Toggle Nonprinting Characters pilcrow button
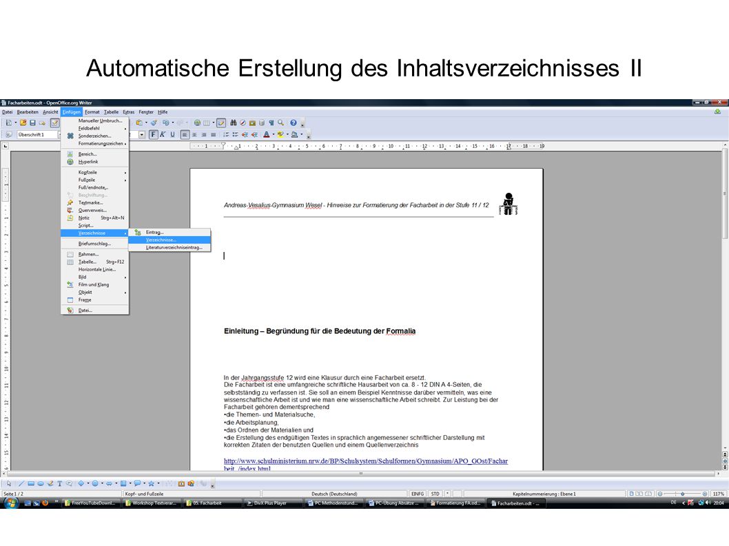The height and width of the screenshot is (546, 729). (x=271, y=123)
